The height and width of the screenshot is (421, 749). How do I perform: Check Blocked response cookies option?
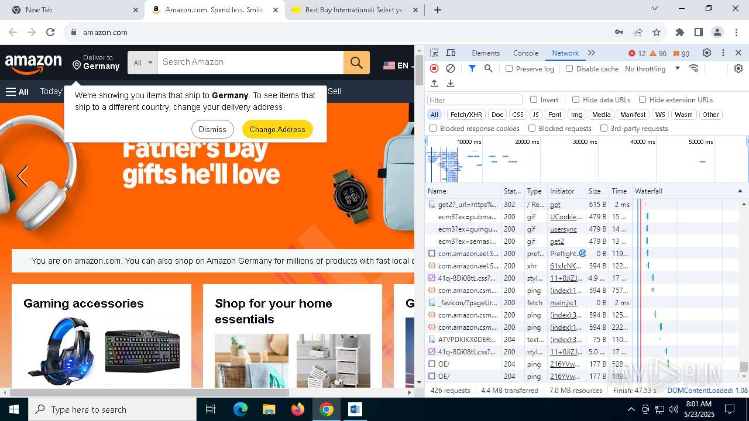(433, 128)
